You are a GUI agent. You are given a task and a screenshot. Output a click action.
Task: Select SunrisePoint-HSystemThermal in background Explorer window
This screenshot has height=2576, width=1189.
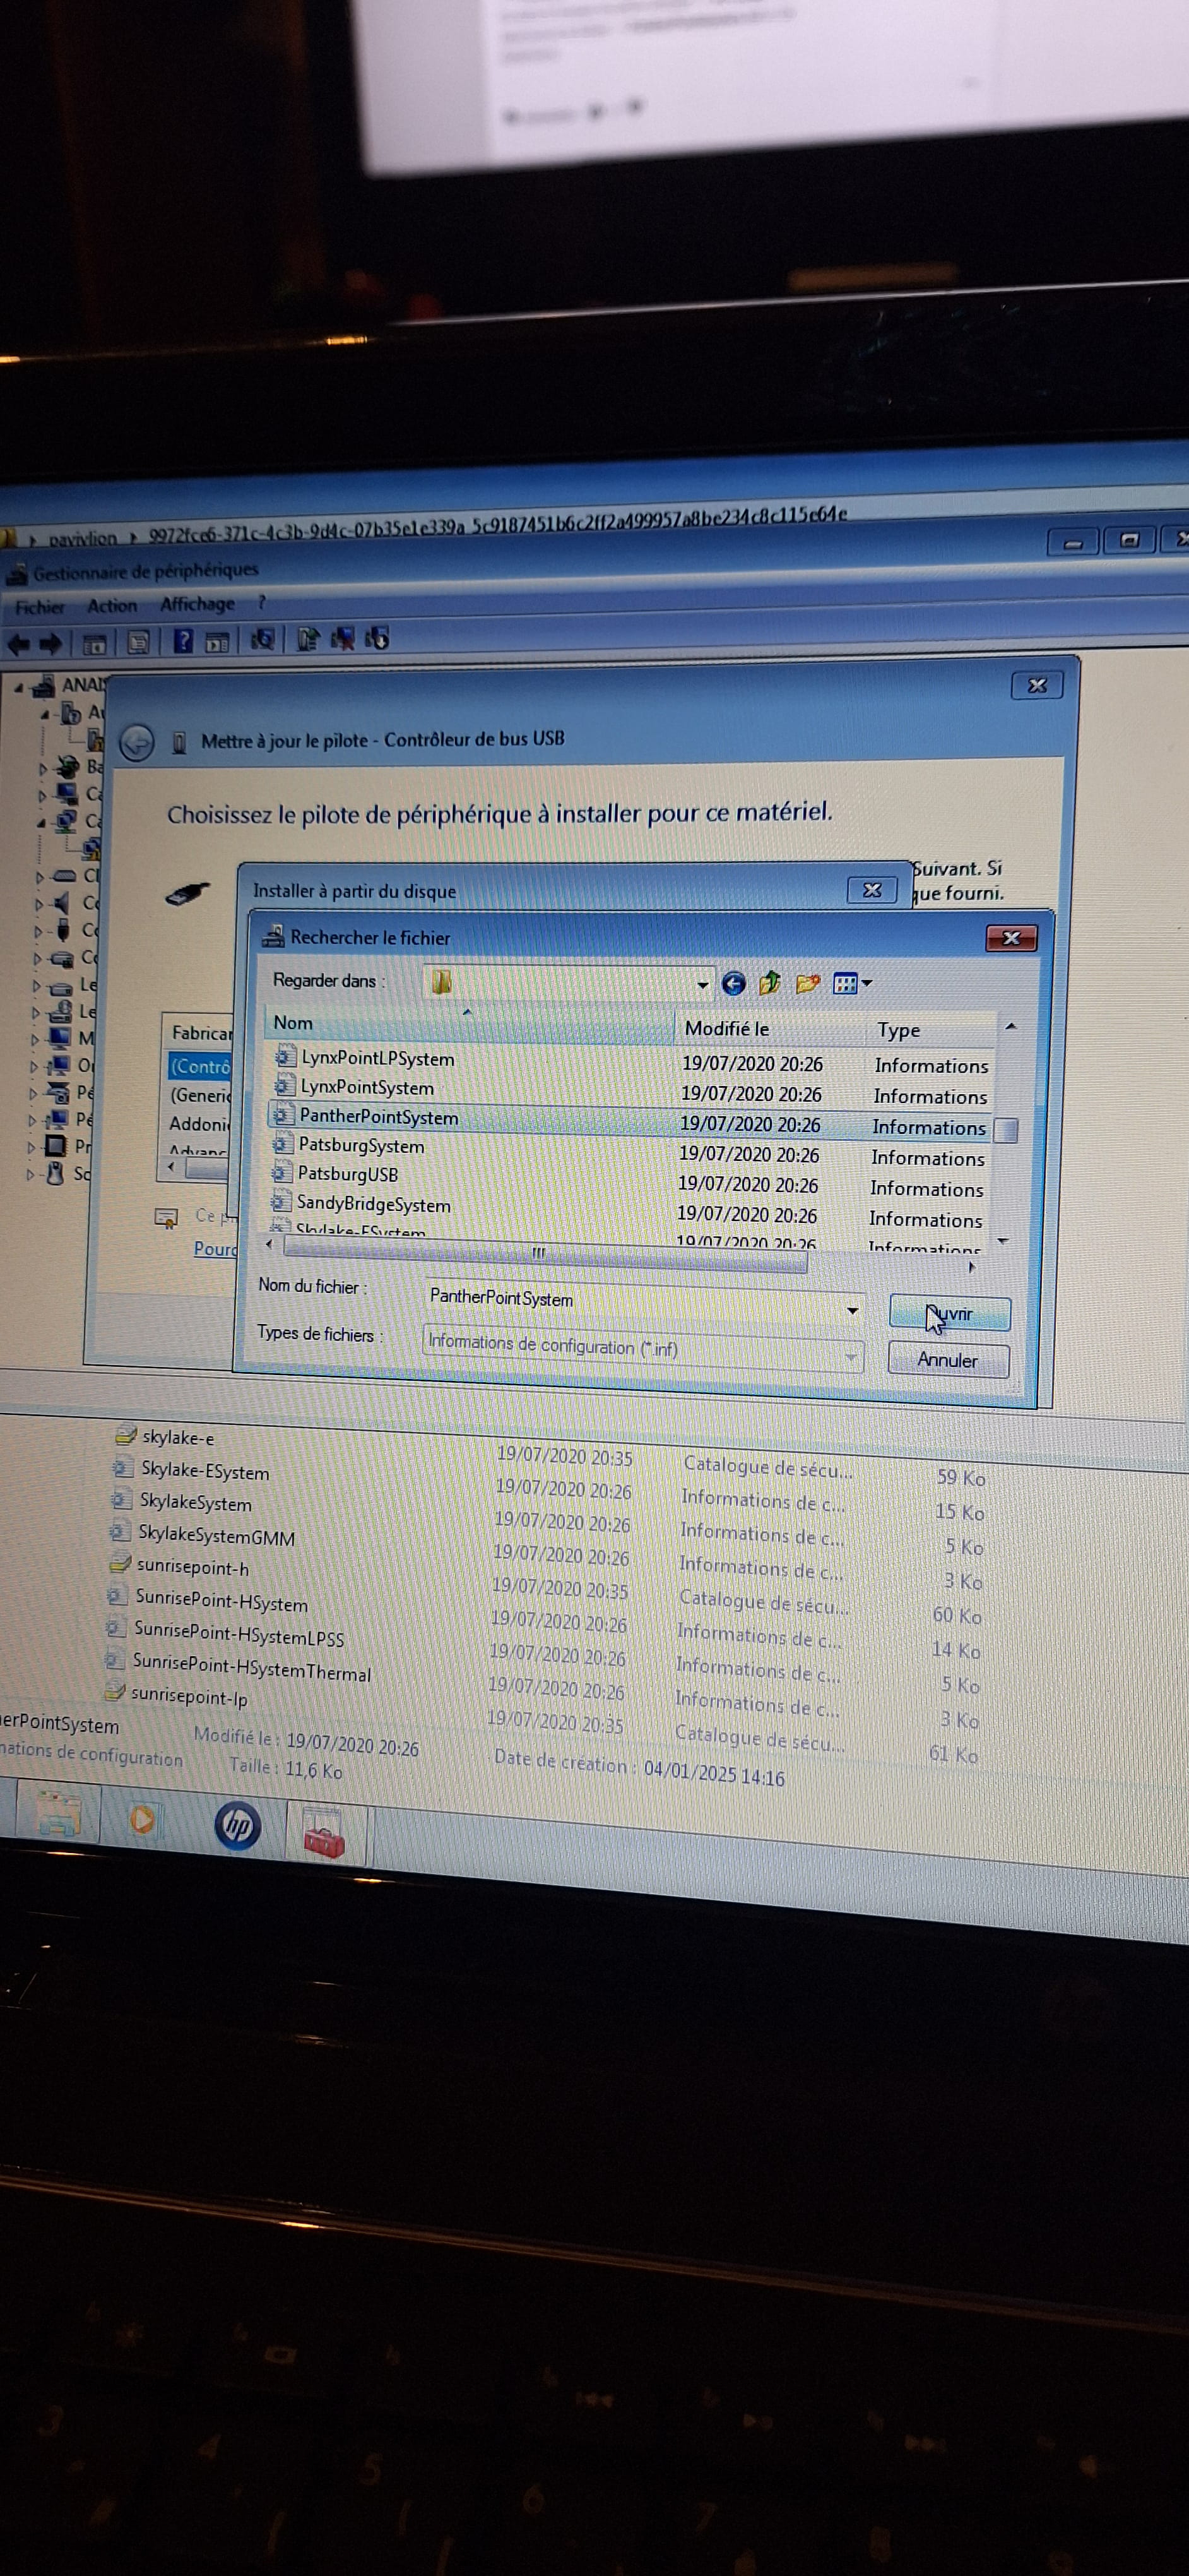(252, 1668)
